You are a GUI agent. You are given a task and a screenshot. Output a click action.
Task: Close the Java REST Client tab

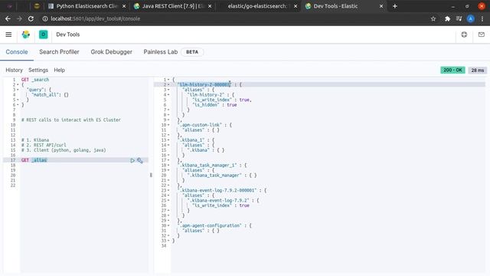tap(210, 6)
